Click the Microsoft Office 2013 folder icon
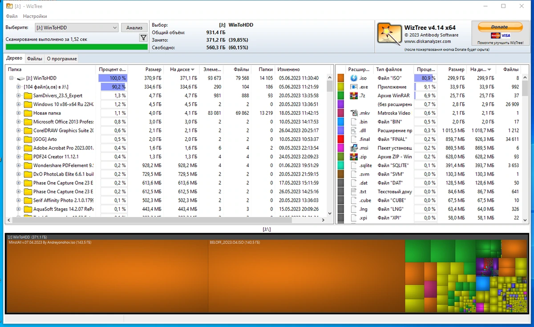534x327 pixels. point(28,122)
